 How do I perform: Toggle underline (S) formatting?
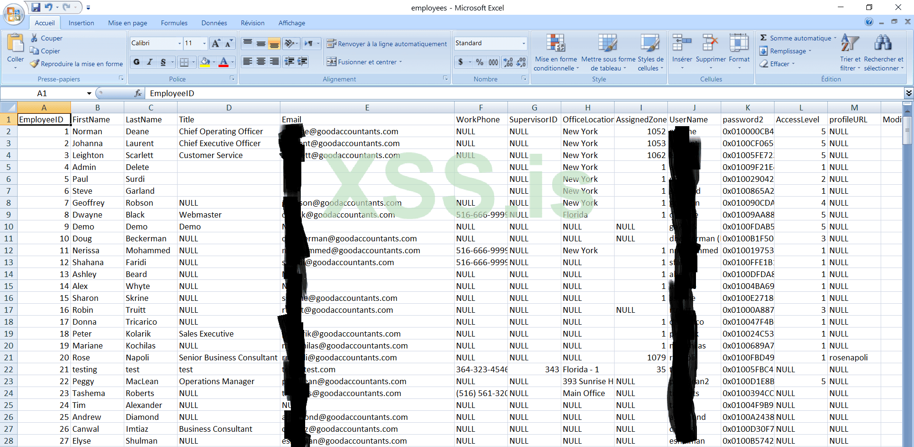click(x=163, y=62)
